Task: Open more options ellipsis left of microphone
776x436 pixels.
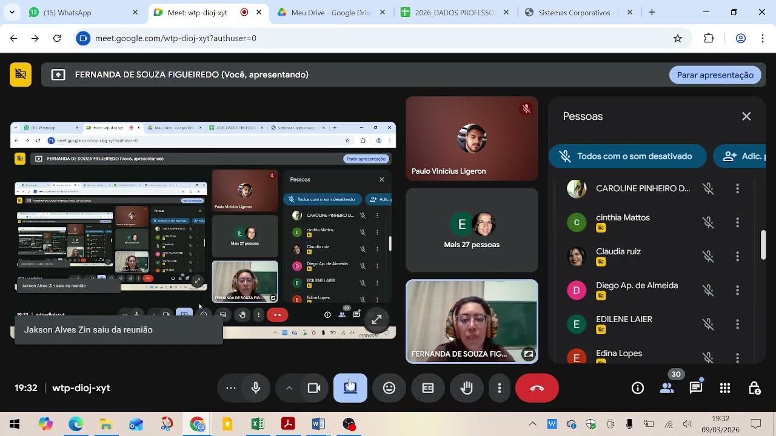Action: click(231, 388)
